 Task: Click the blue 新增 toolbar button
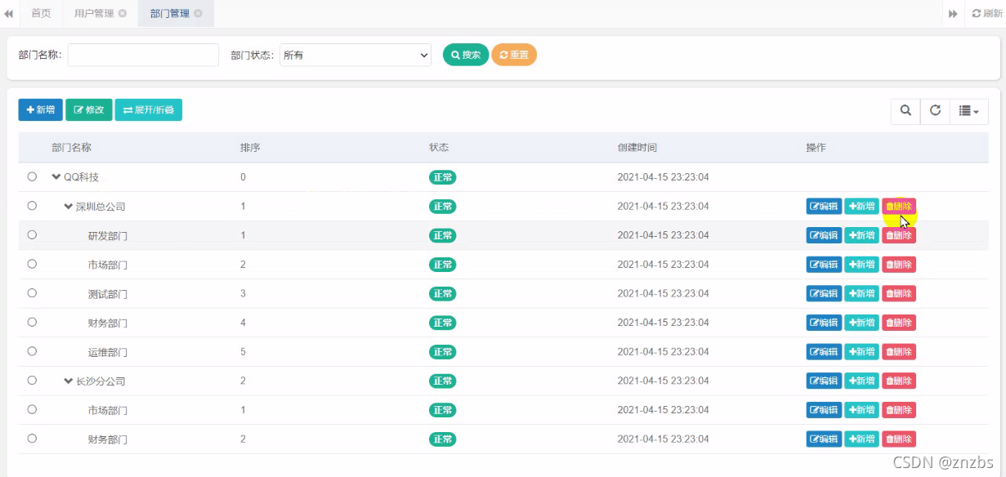[x=41, y=110]
